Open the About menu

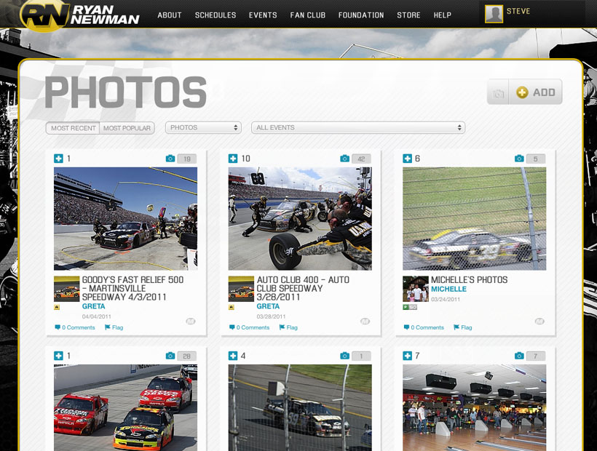(x=170, y=15)
